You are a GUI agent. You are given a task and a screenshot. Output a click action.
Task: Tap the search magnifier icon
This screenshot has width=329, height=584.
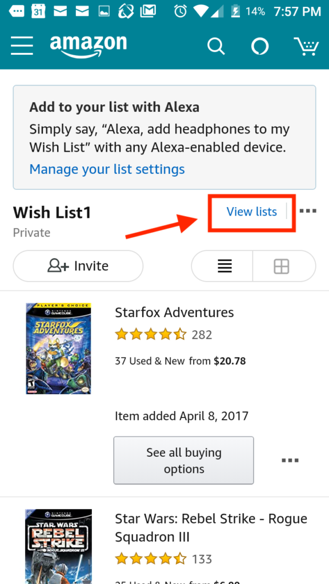point(216,46)
